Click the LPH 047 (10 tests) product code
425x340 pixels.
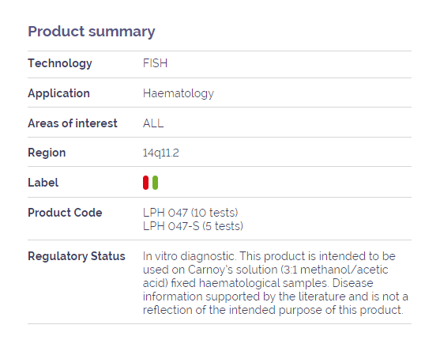pyautogui.click(x=190, y=213)
